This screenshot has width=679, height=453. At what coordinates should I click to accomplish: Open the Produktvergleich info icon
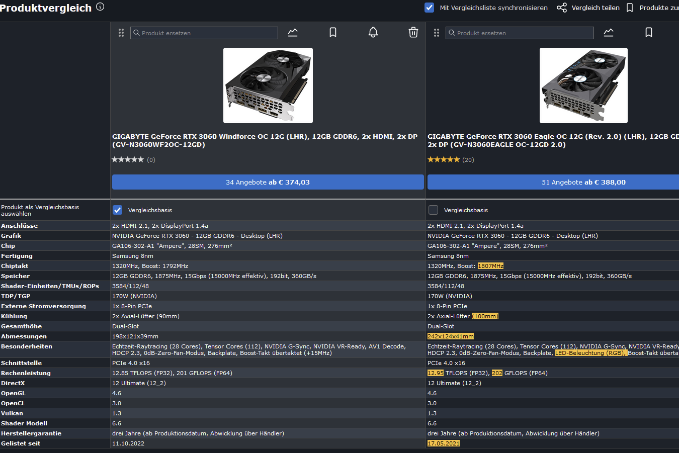[100, 7]
